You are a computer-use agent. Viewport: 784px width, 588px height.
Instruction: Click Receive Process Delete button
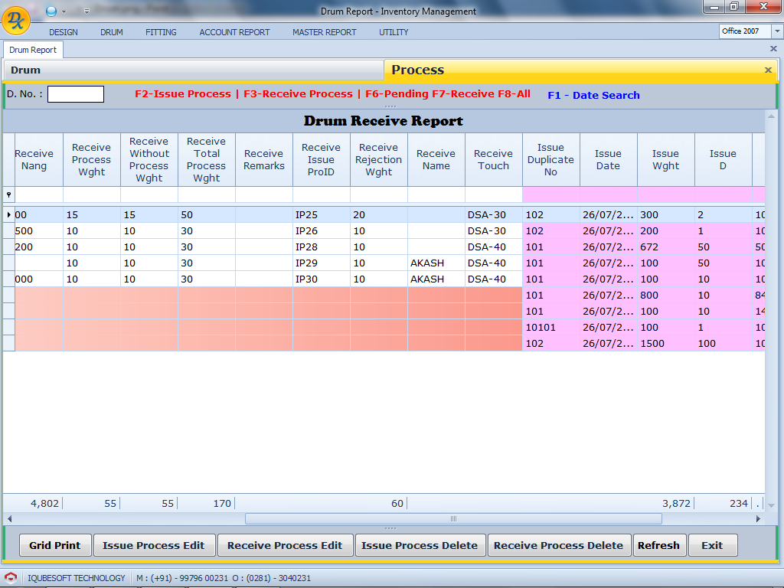point(558,545)
